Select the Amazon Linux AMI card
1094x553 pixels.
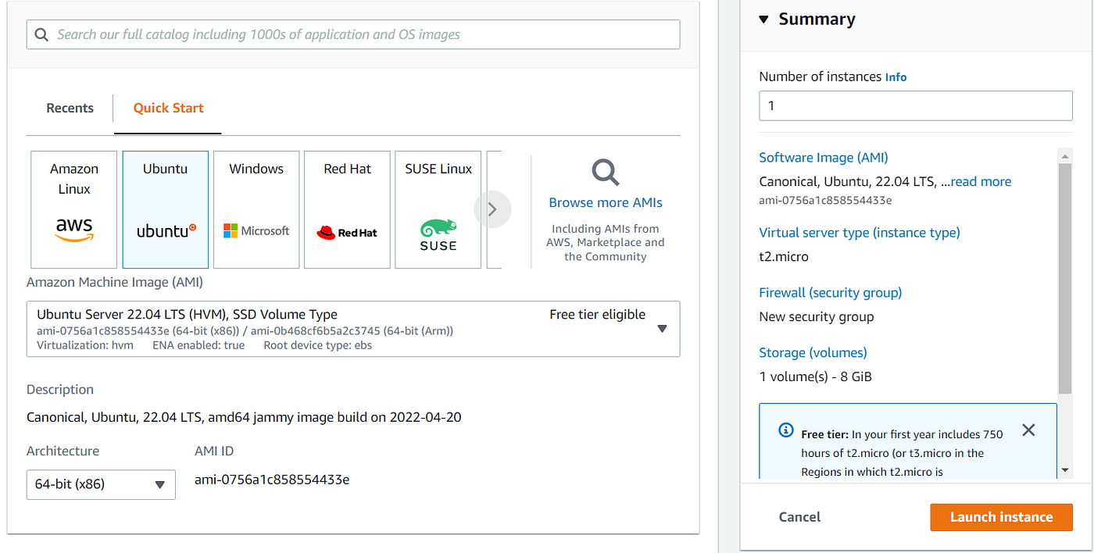tap(73, 209)
